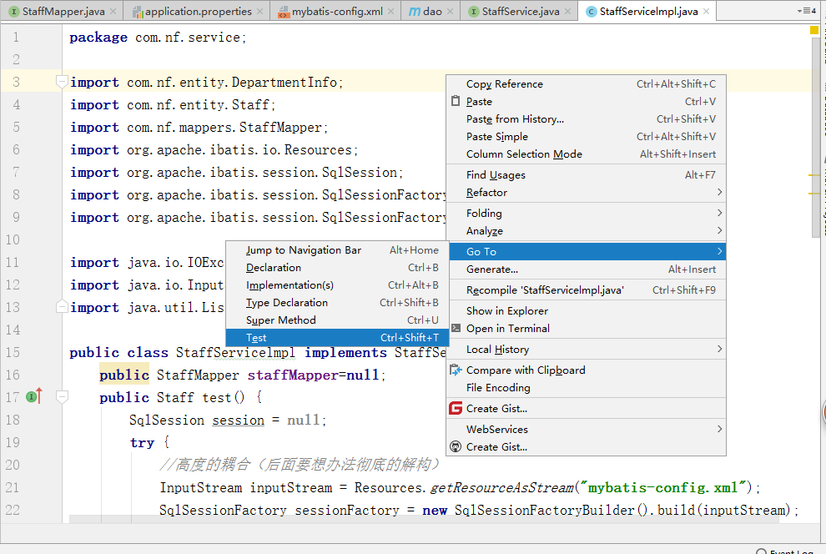
Task: Toggle Column Selection Mode
Action: 587,154
